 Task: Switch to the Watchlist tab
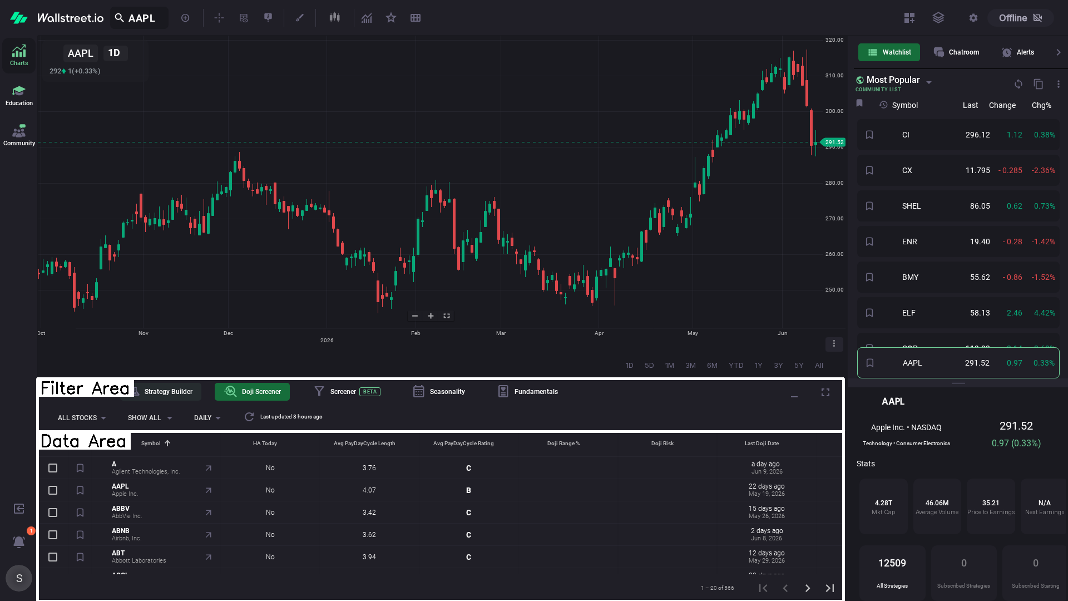[889, 52]
